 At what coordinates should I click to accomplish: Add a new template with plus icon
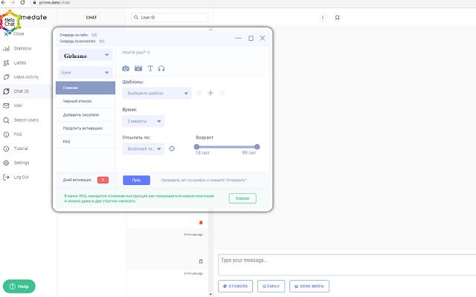(210, 93)
